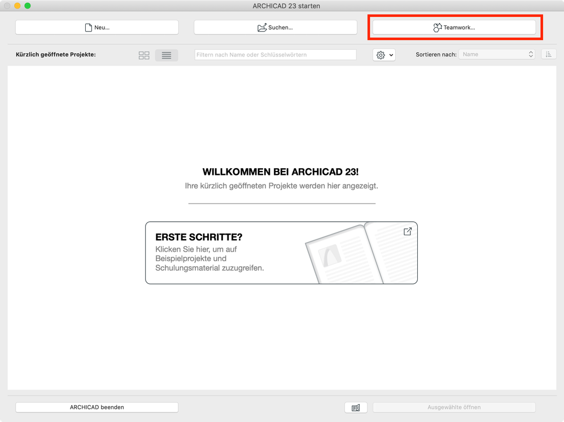
Task: Toggle the sort order icon
Action: click(549, 54)
